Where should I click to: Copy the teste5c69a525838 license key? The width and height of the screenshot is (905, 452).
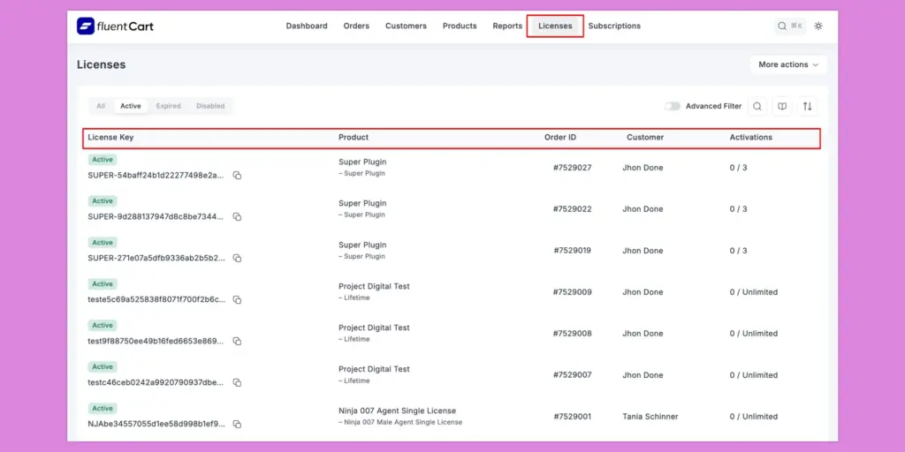[x=237, y=300]
